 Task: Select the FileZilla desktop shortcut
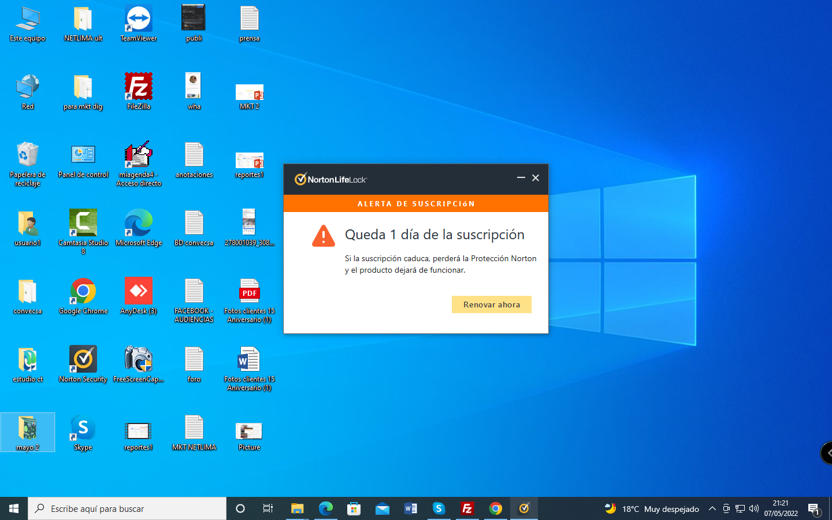pyautogui.click(x=139, y=91)
